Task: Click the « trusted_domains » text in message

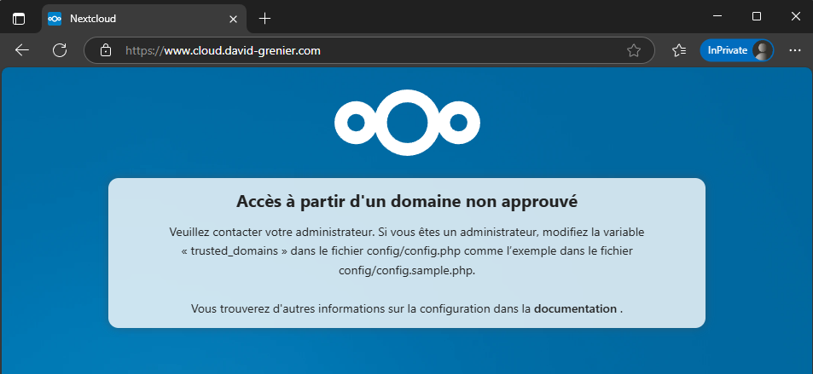Action: click(x=233, y=250)
